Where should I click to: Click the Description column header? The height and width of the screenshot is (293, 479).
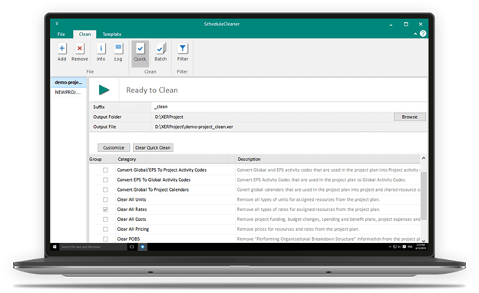[x=249, y=160]
